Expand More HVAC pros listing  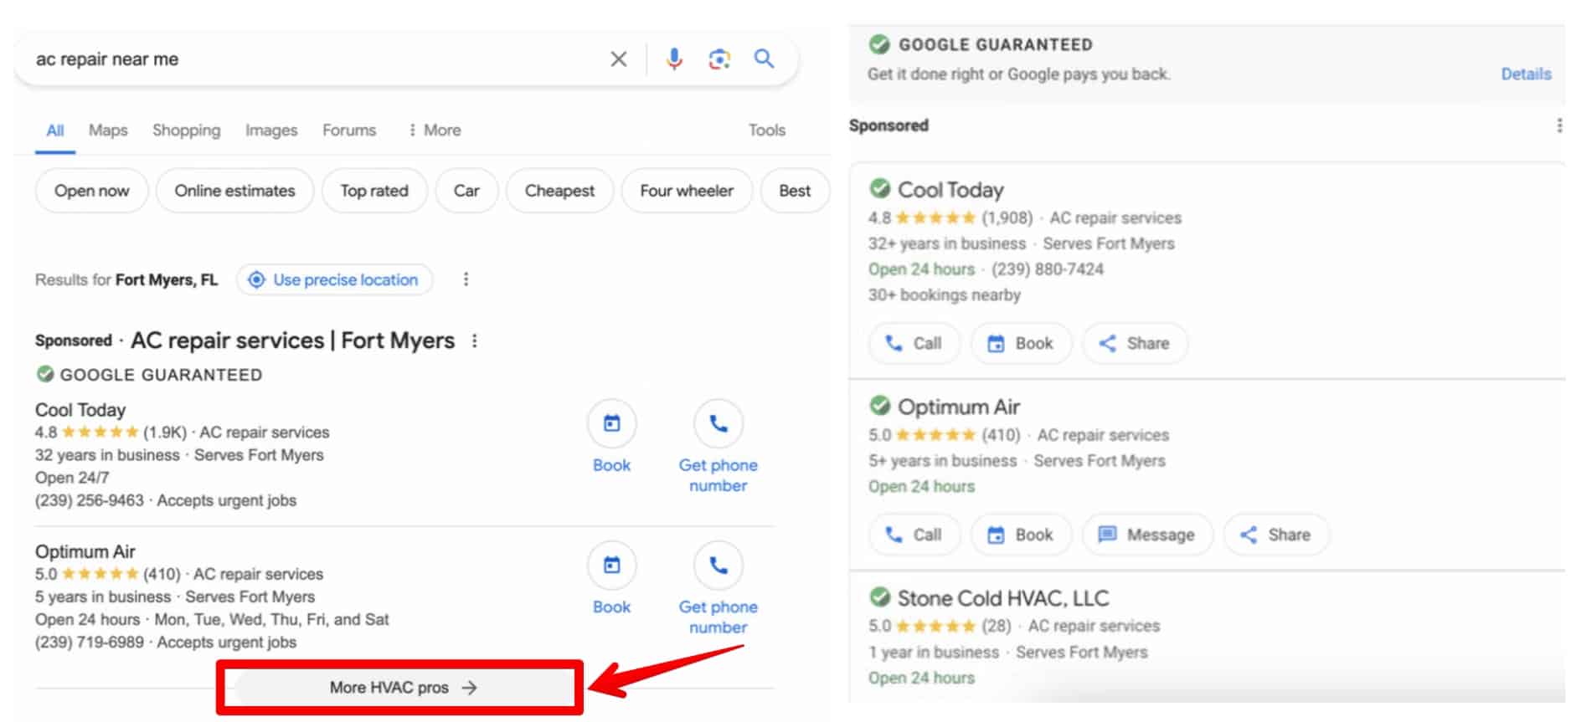click(x=402, y=688)
